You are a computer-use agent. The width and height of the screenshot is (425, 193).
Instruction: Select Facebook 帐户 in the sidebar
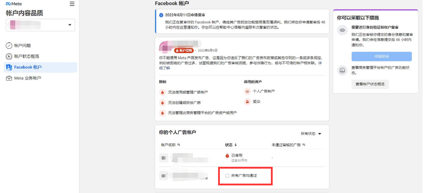pos(40,67)
